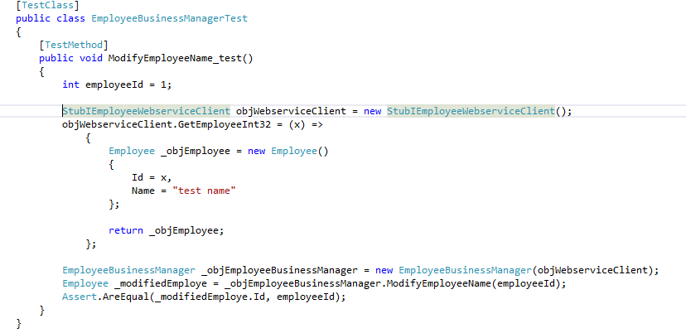Click 'public void' keywords of test method
The width and height of the screenshot is (686, 333).
pyautogui.click(x=71, y=58)
